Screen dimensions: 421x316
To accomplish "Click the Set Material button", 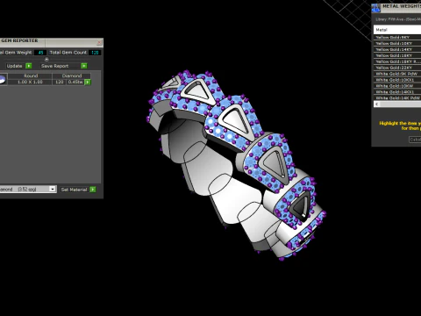I will point(75,190).
